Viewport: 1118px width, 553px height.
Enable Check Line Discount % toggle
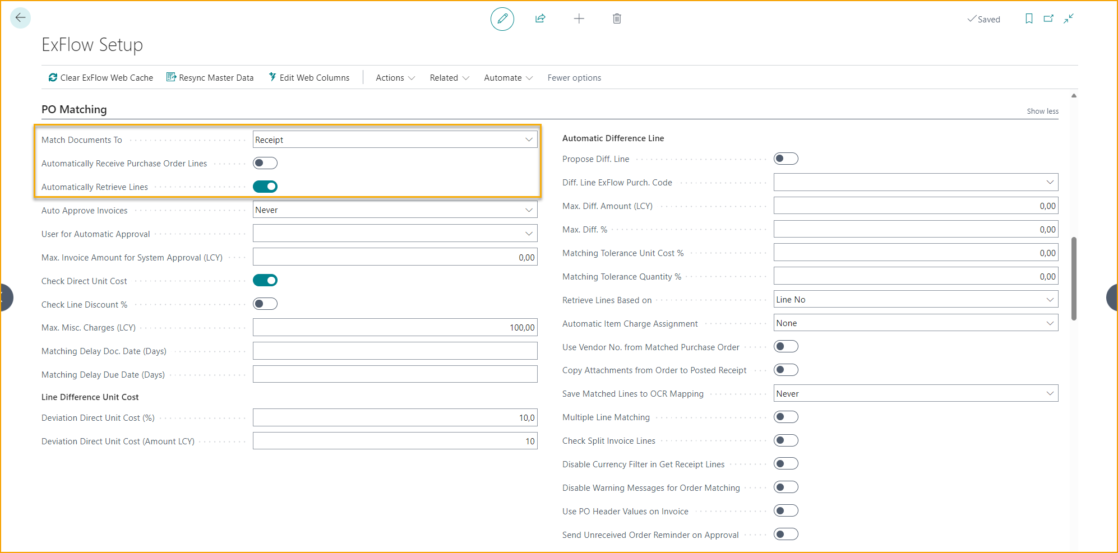coord(265,304)
